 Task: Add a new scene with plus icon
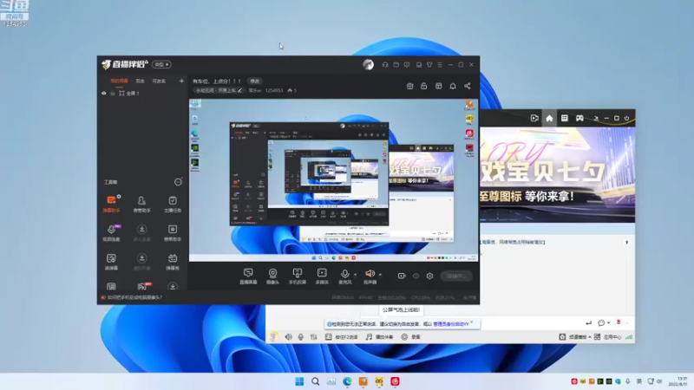[x=181, y=81]
